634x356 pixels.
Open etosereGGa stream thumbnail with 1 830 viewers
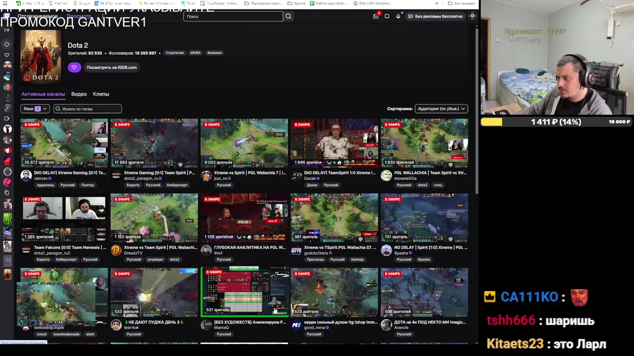[424, 143]
